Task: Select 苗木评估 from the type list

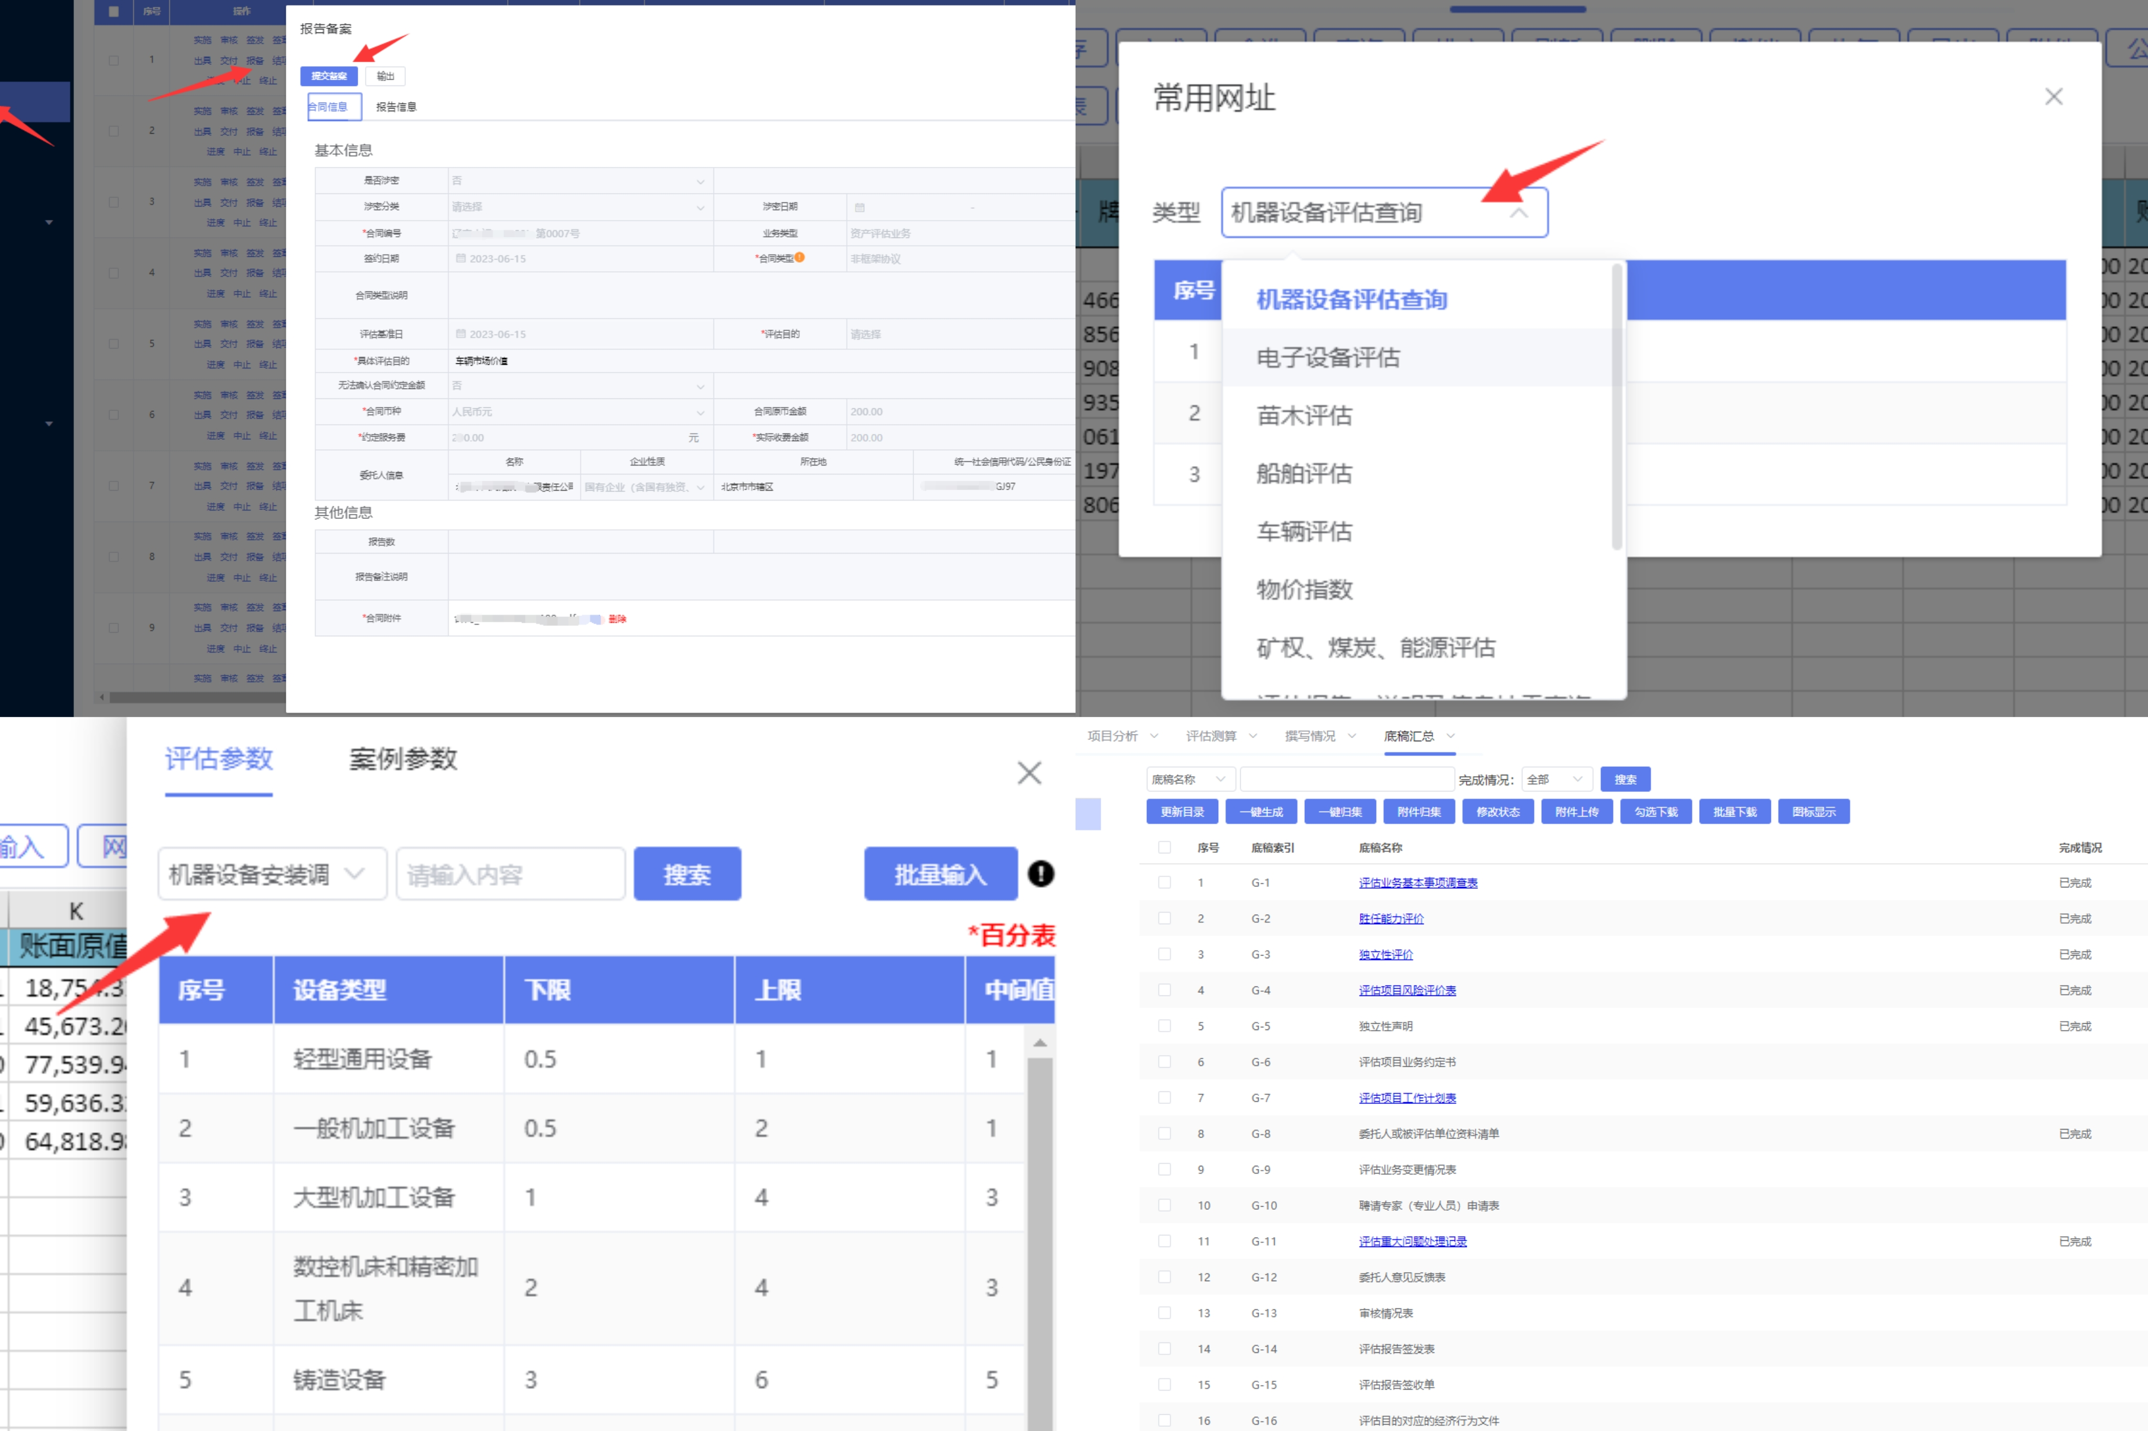Action: pos(1417,415)
